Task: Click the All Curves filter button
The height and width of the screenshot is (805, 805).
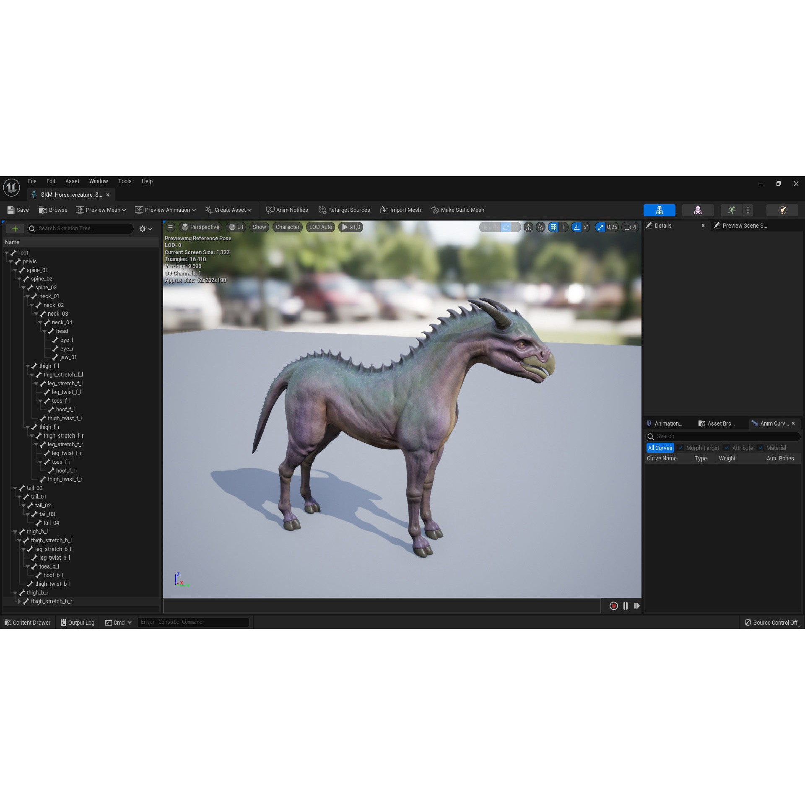Action: click(660, 448)
